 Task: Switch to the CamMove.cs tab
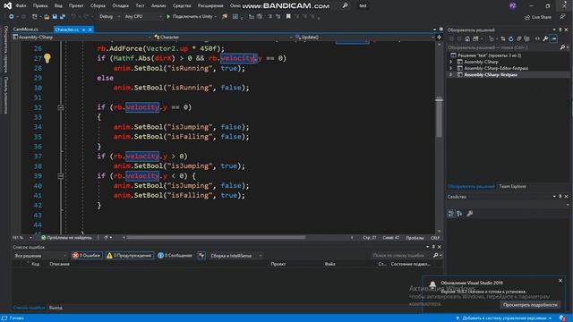(26, 30)
